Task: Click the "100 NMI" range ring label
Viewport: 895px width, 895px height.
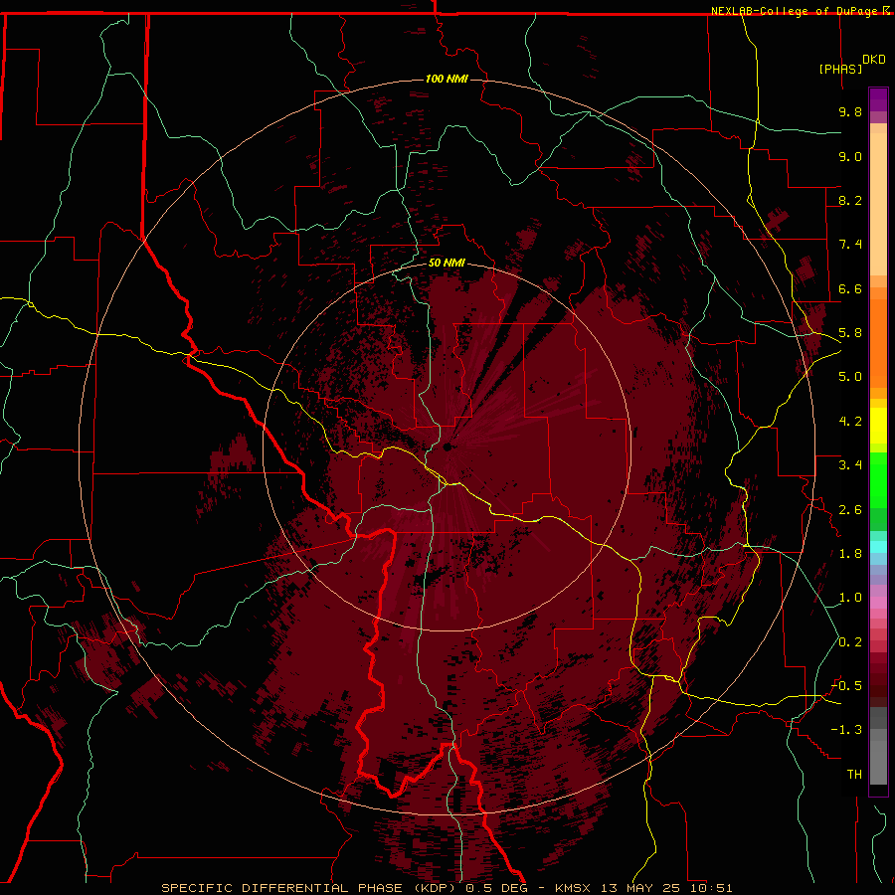Action: (447, 79)
